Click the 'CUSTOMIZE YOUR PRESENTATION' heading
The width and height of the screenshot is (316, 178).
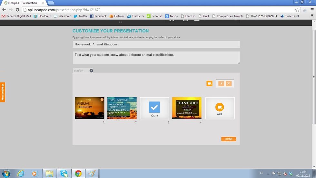pos(111,31)
